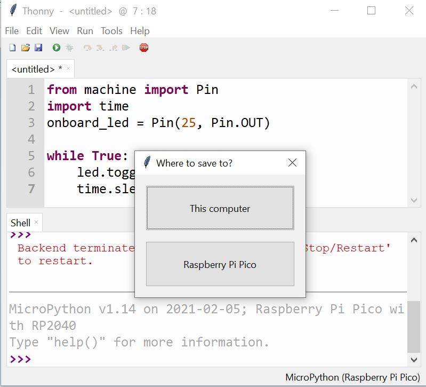
Task: Click the Thonny feather icon in title bar
Action: coord(13,11)
